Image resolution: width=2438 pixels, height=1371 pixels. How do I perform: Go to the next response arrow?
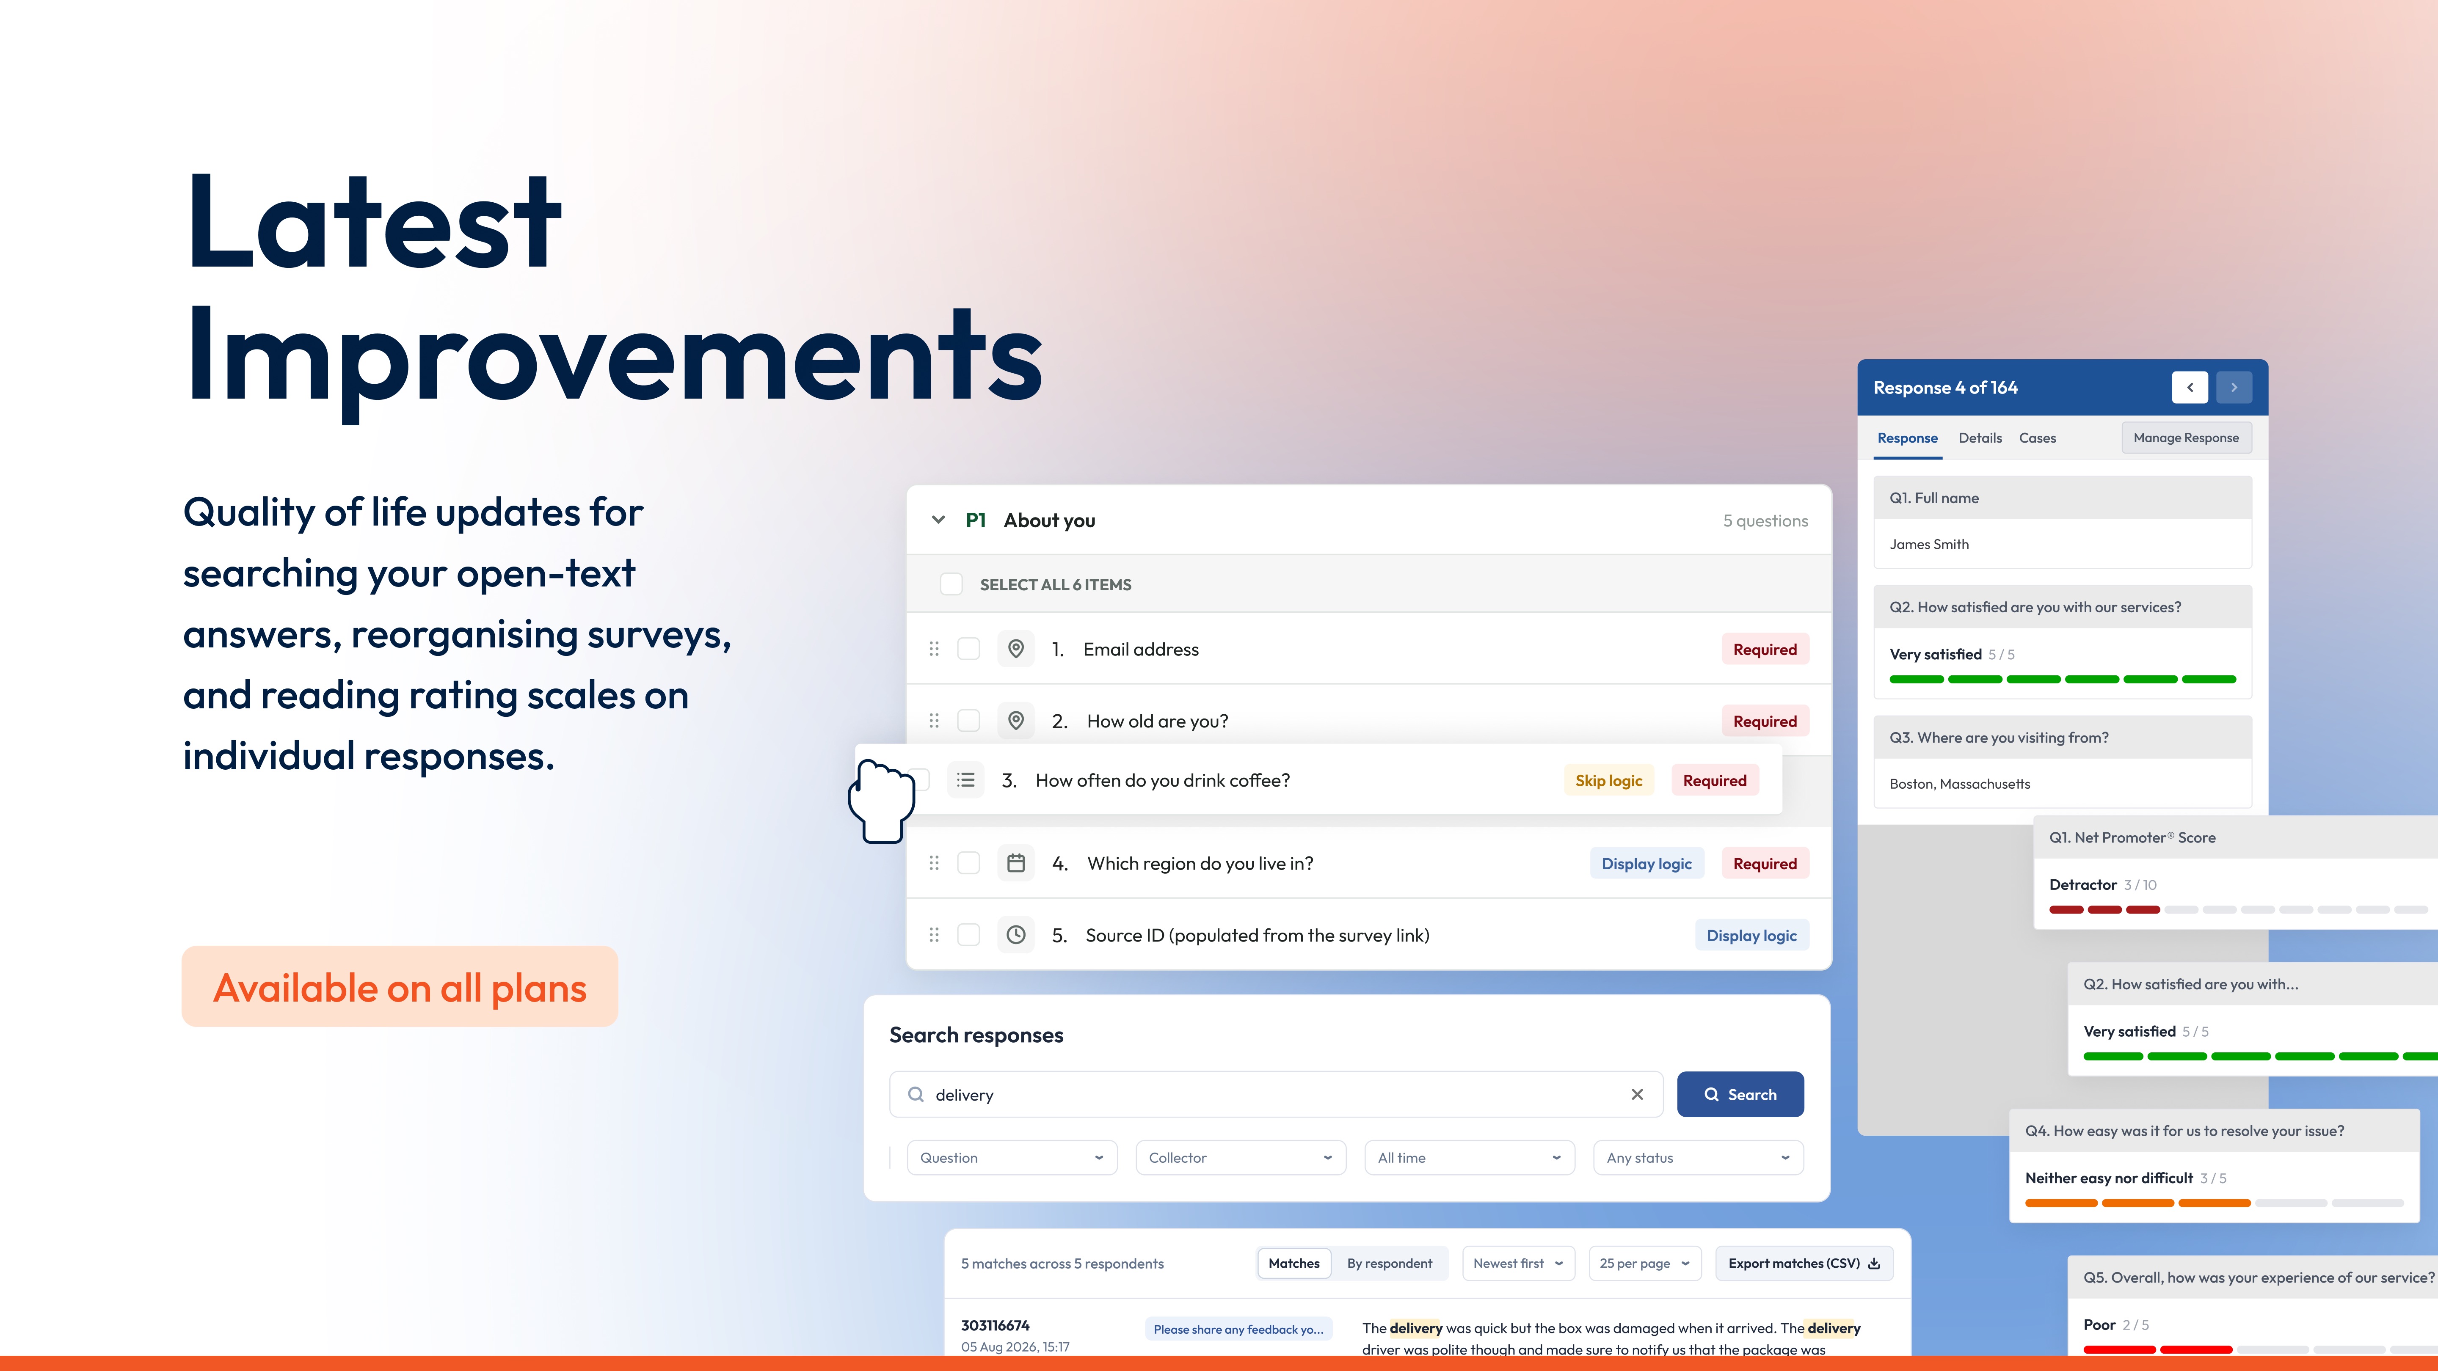[x=2234, y=387]
